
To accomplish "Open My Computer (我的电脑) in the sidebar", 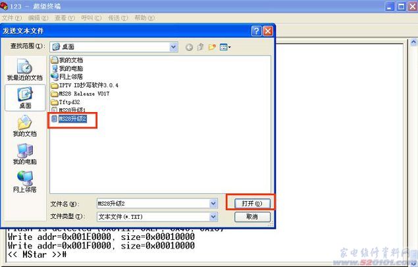I will pos(24,154).
